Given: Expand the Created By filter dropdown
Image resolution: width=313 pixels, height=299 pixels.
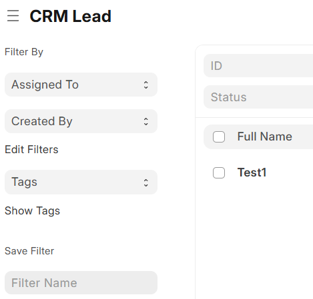Looking at the screenshot, I should click(x=81, y=121).
